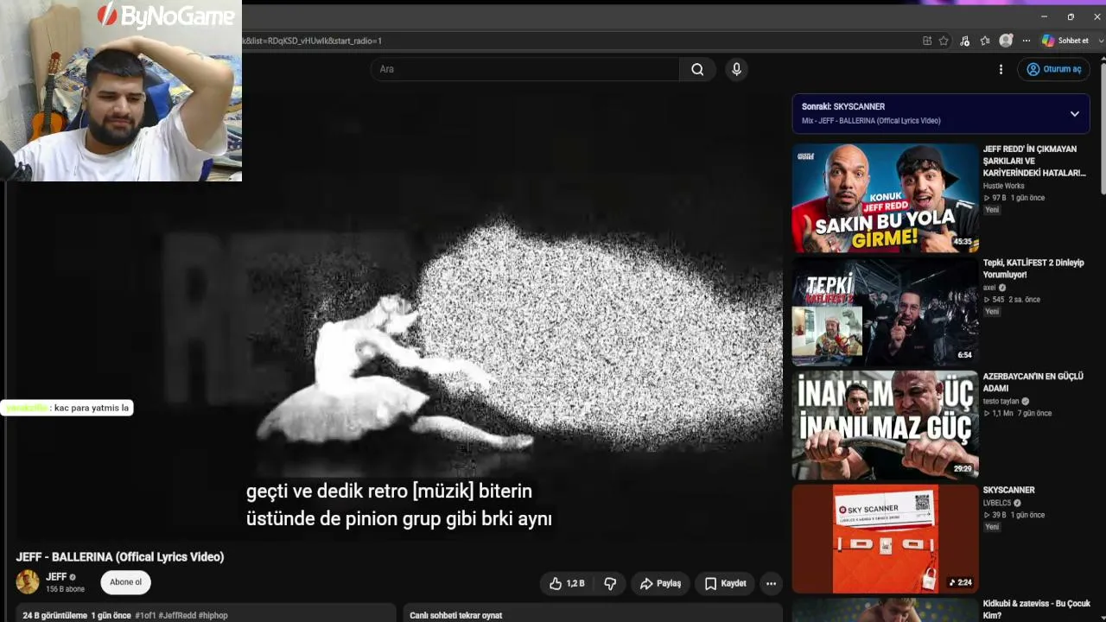The width and height of the screenshot is (1106, 622).
Task: Click Oturum aç sign-in button
Action: [x=1053, y=69]
